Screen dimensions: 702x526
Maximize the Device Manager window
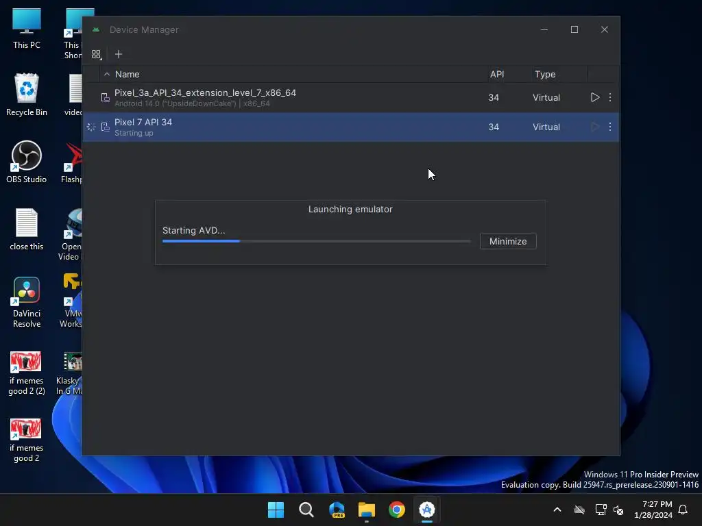tap(574, 29)
